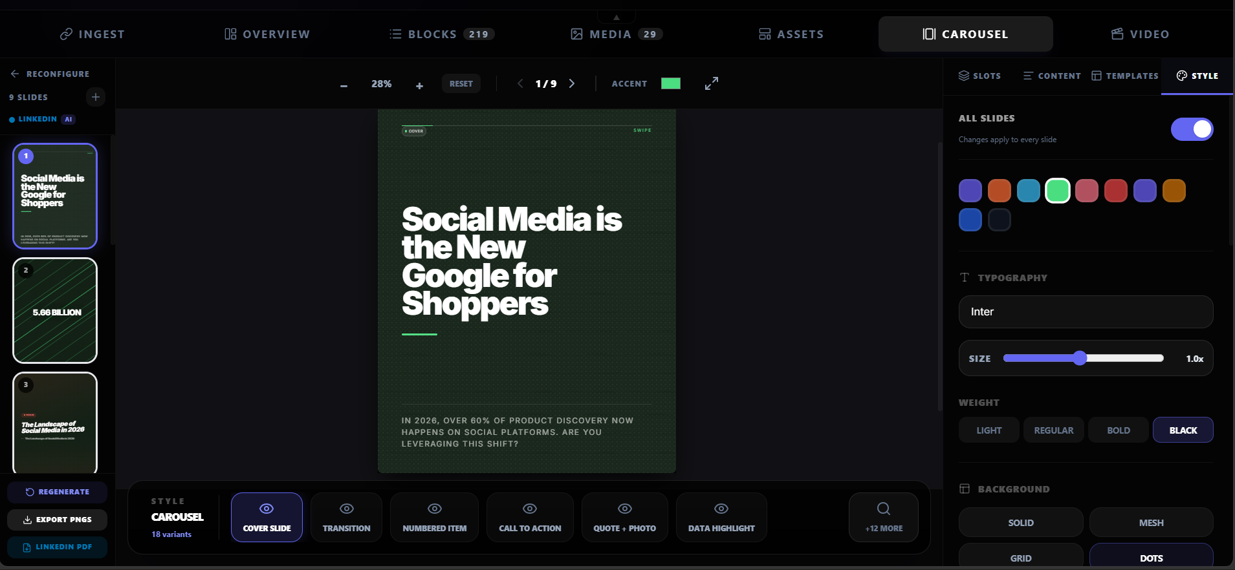This screenshot has height=570, width=1235.
Task: Pick the royal blue accent swatch
Action: click(970, 220)
